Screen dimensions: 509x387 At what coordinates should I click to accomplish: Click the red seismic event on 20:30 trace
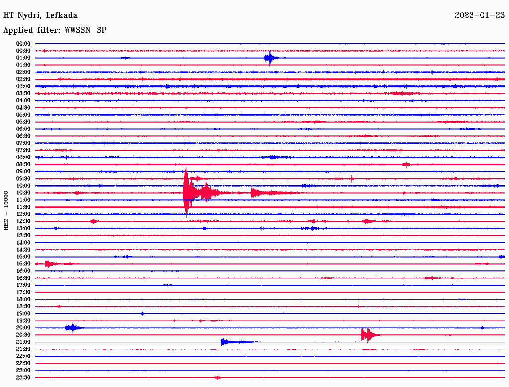click(x=369, y=335)
